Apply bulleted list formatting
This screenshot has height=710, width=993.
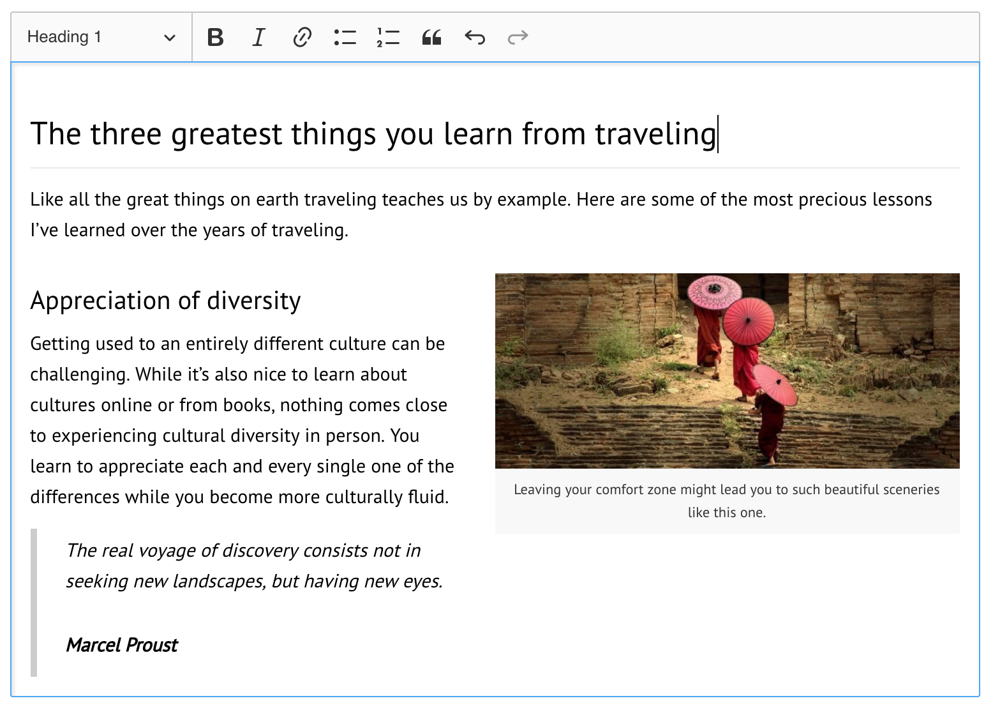[345, 38]
